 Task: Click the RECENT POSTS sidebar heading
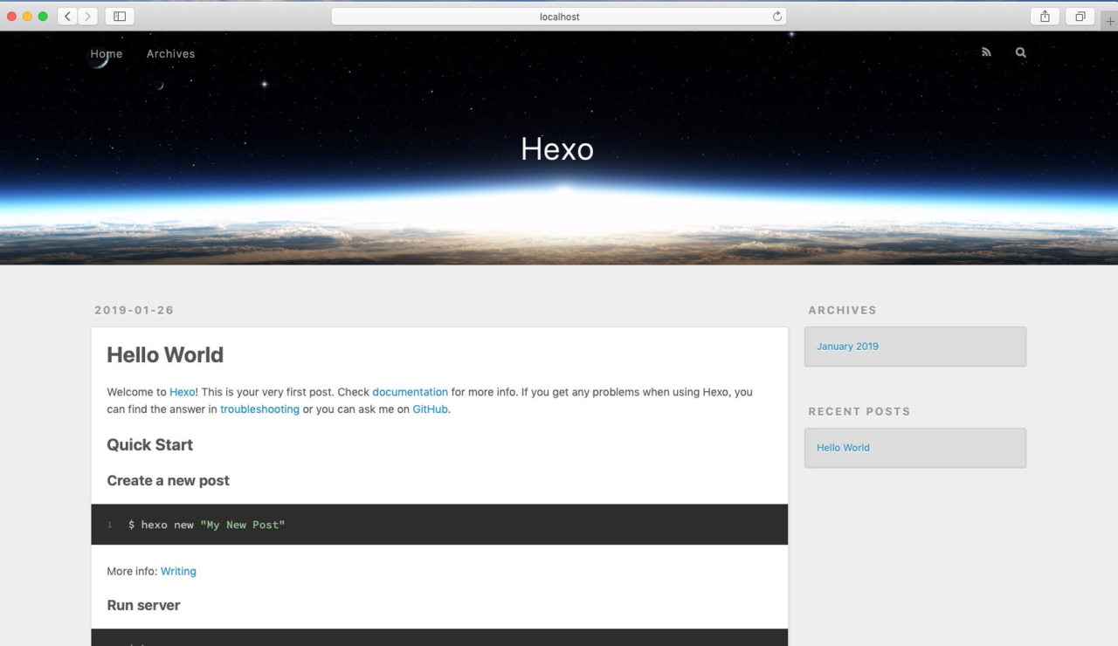tap(859, 411)
